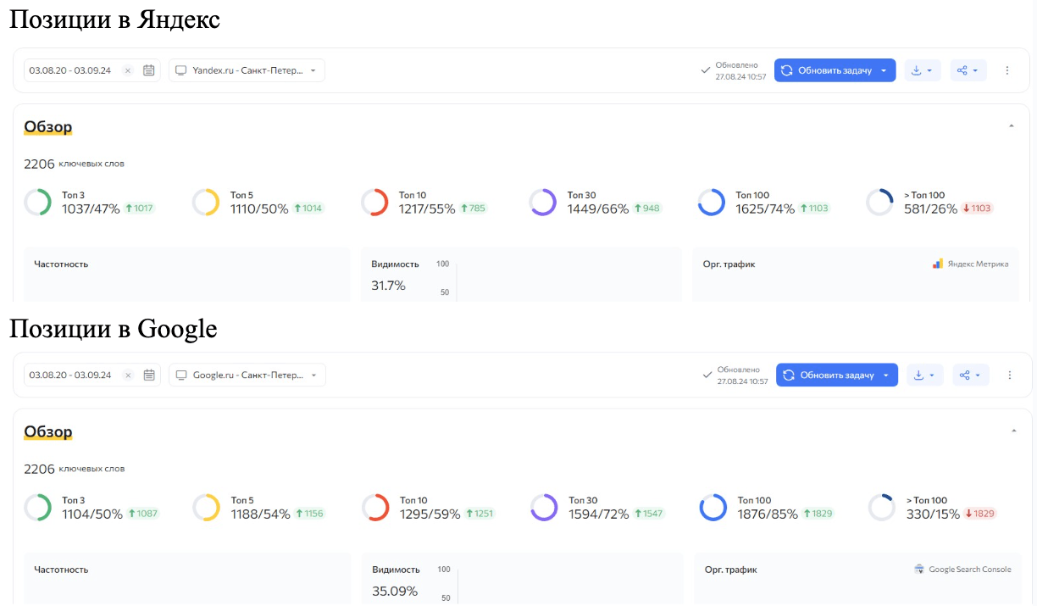
Task: Open the calendar picker in the Yandex panel
Action: tap(149, 70)
